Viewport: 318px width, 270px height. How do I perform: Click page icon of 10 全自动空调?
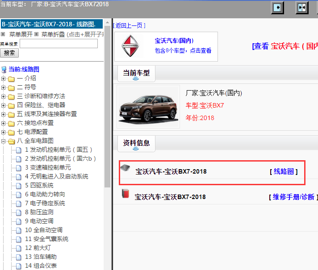coord(19,230)
